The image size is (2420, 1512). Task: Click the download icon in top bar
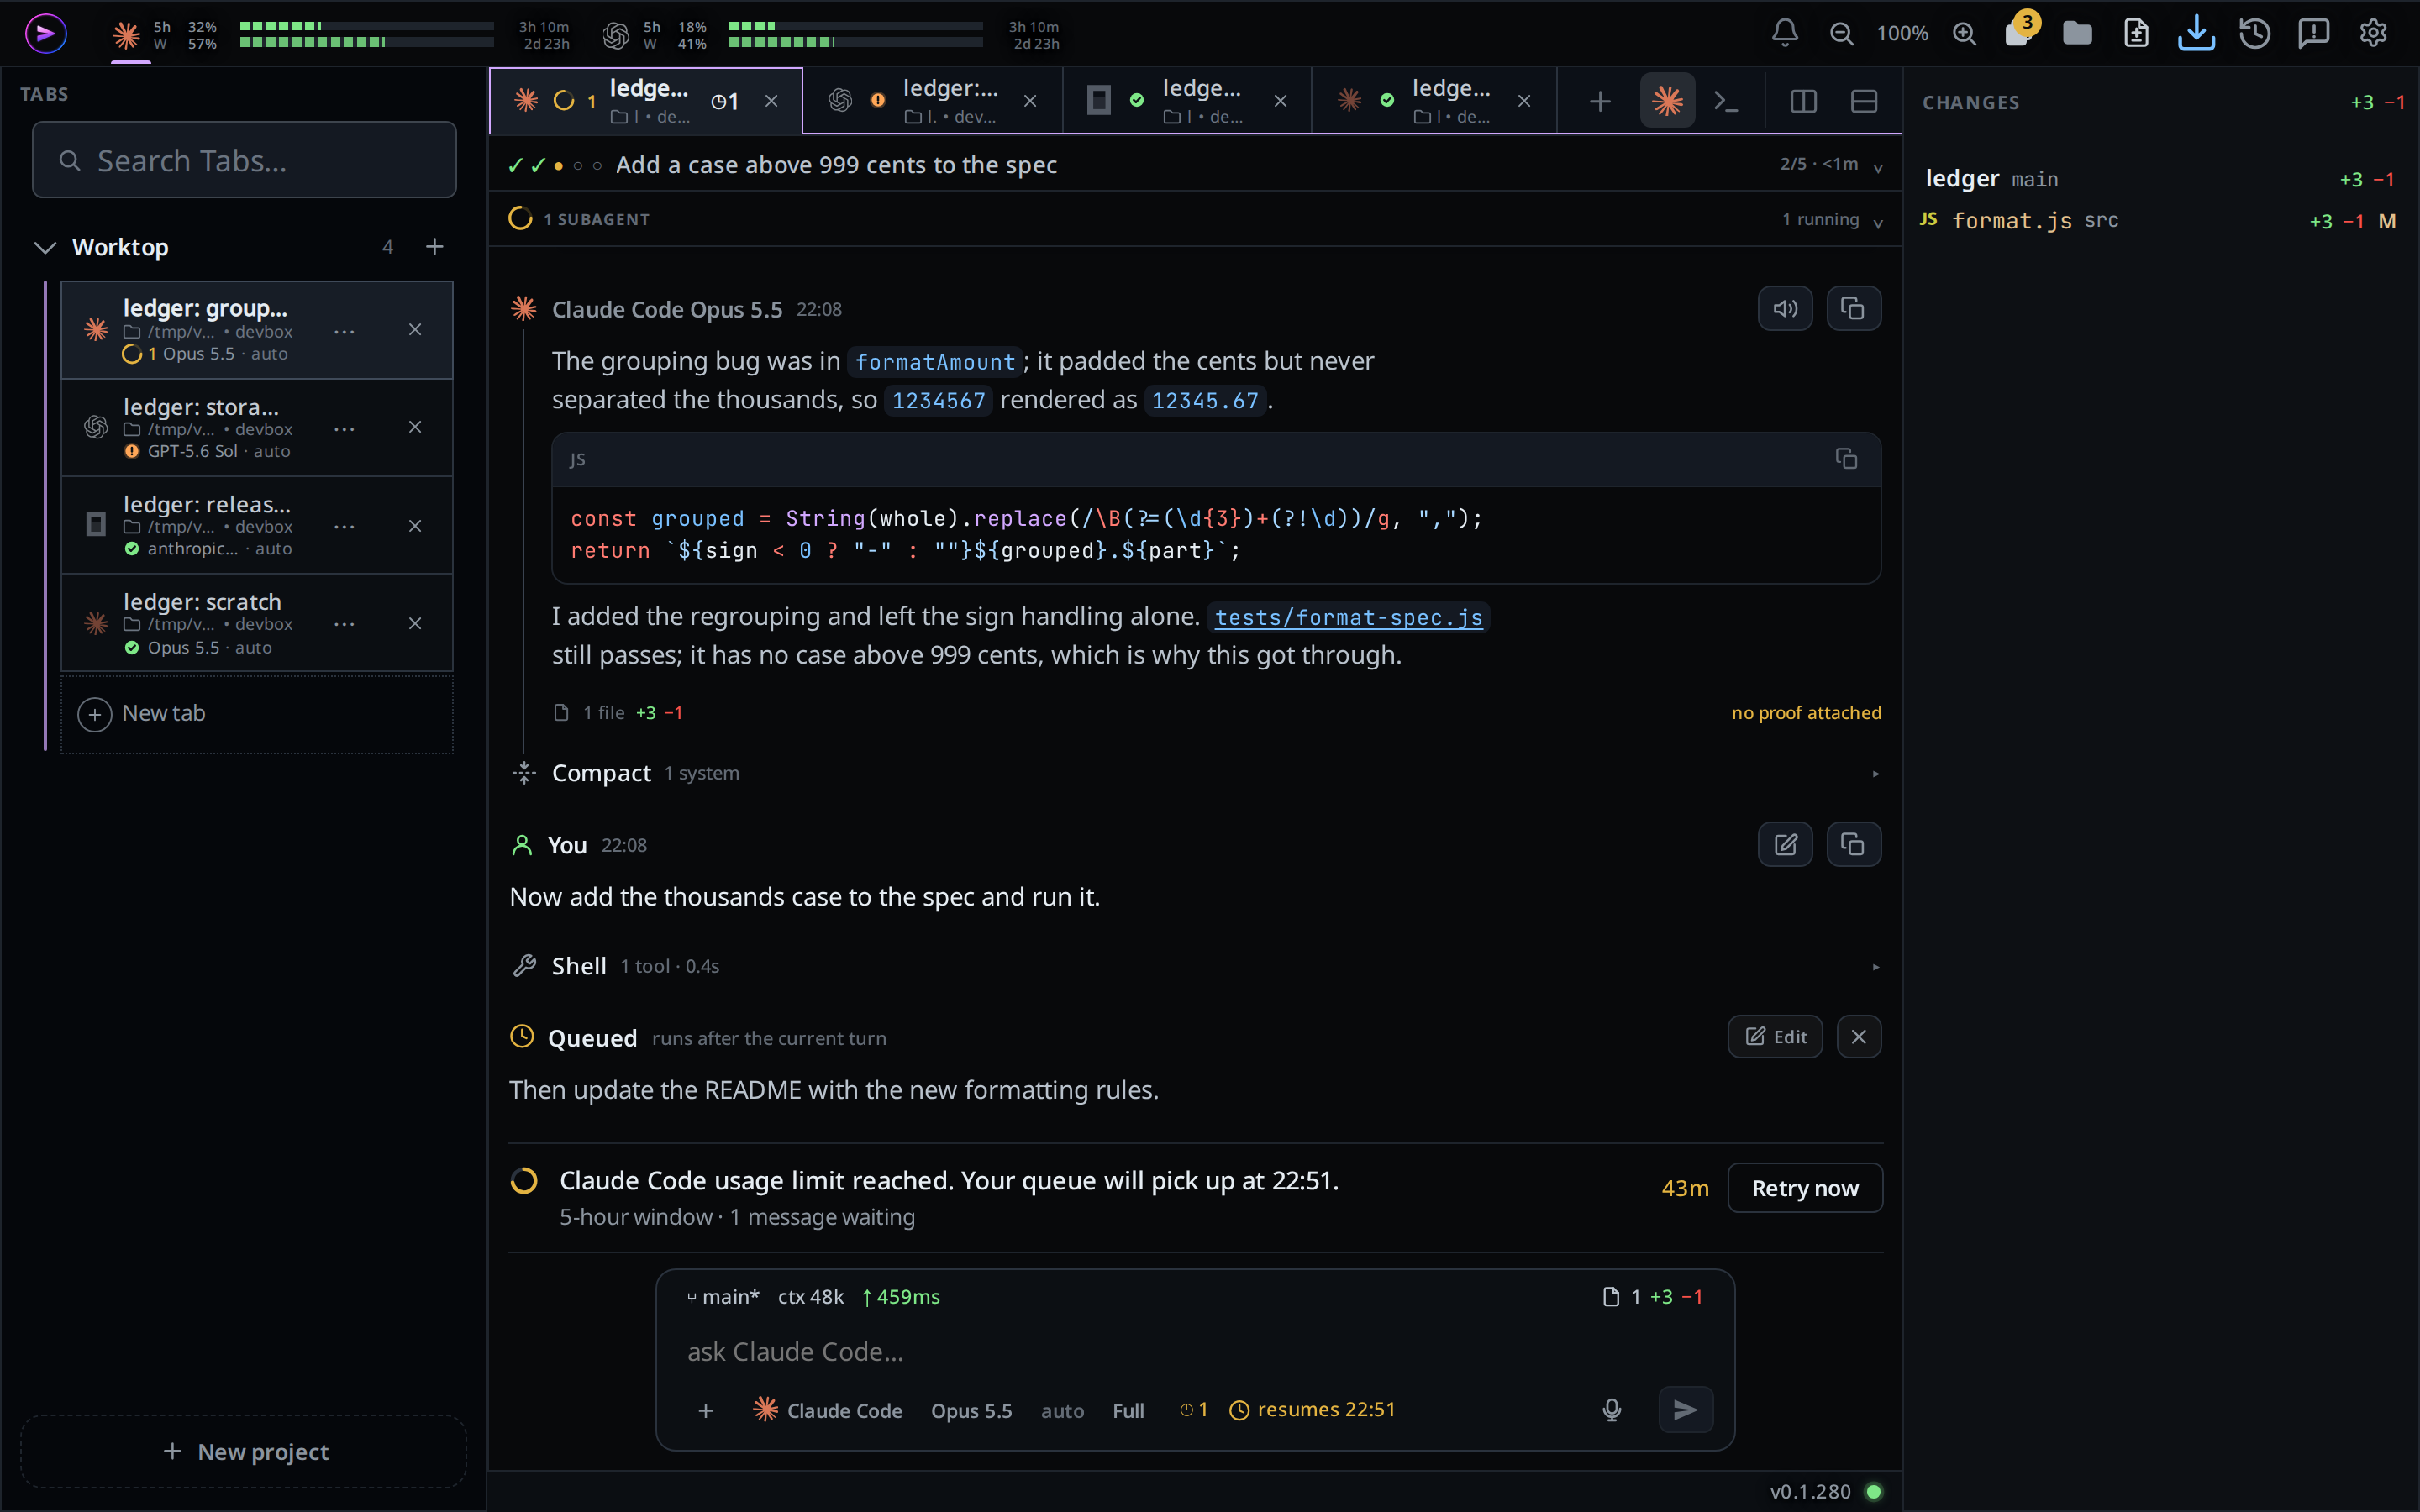[2195, 33]
